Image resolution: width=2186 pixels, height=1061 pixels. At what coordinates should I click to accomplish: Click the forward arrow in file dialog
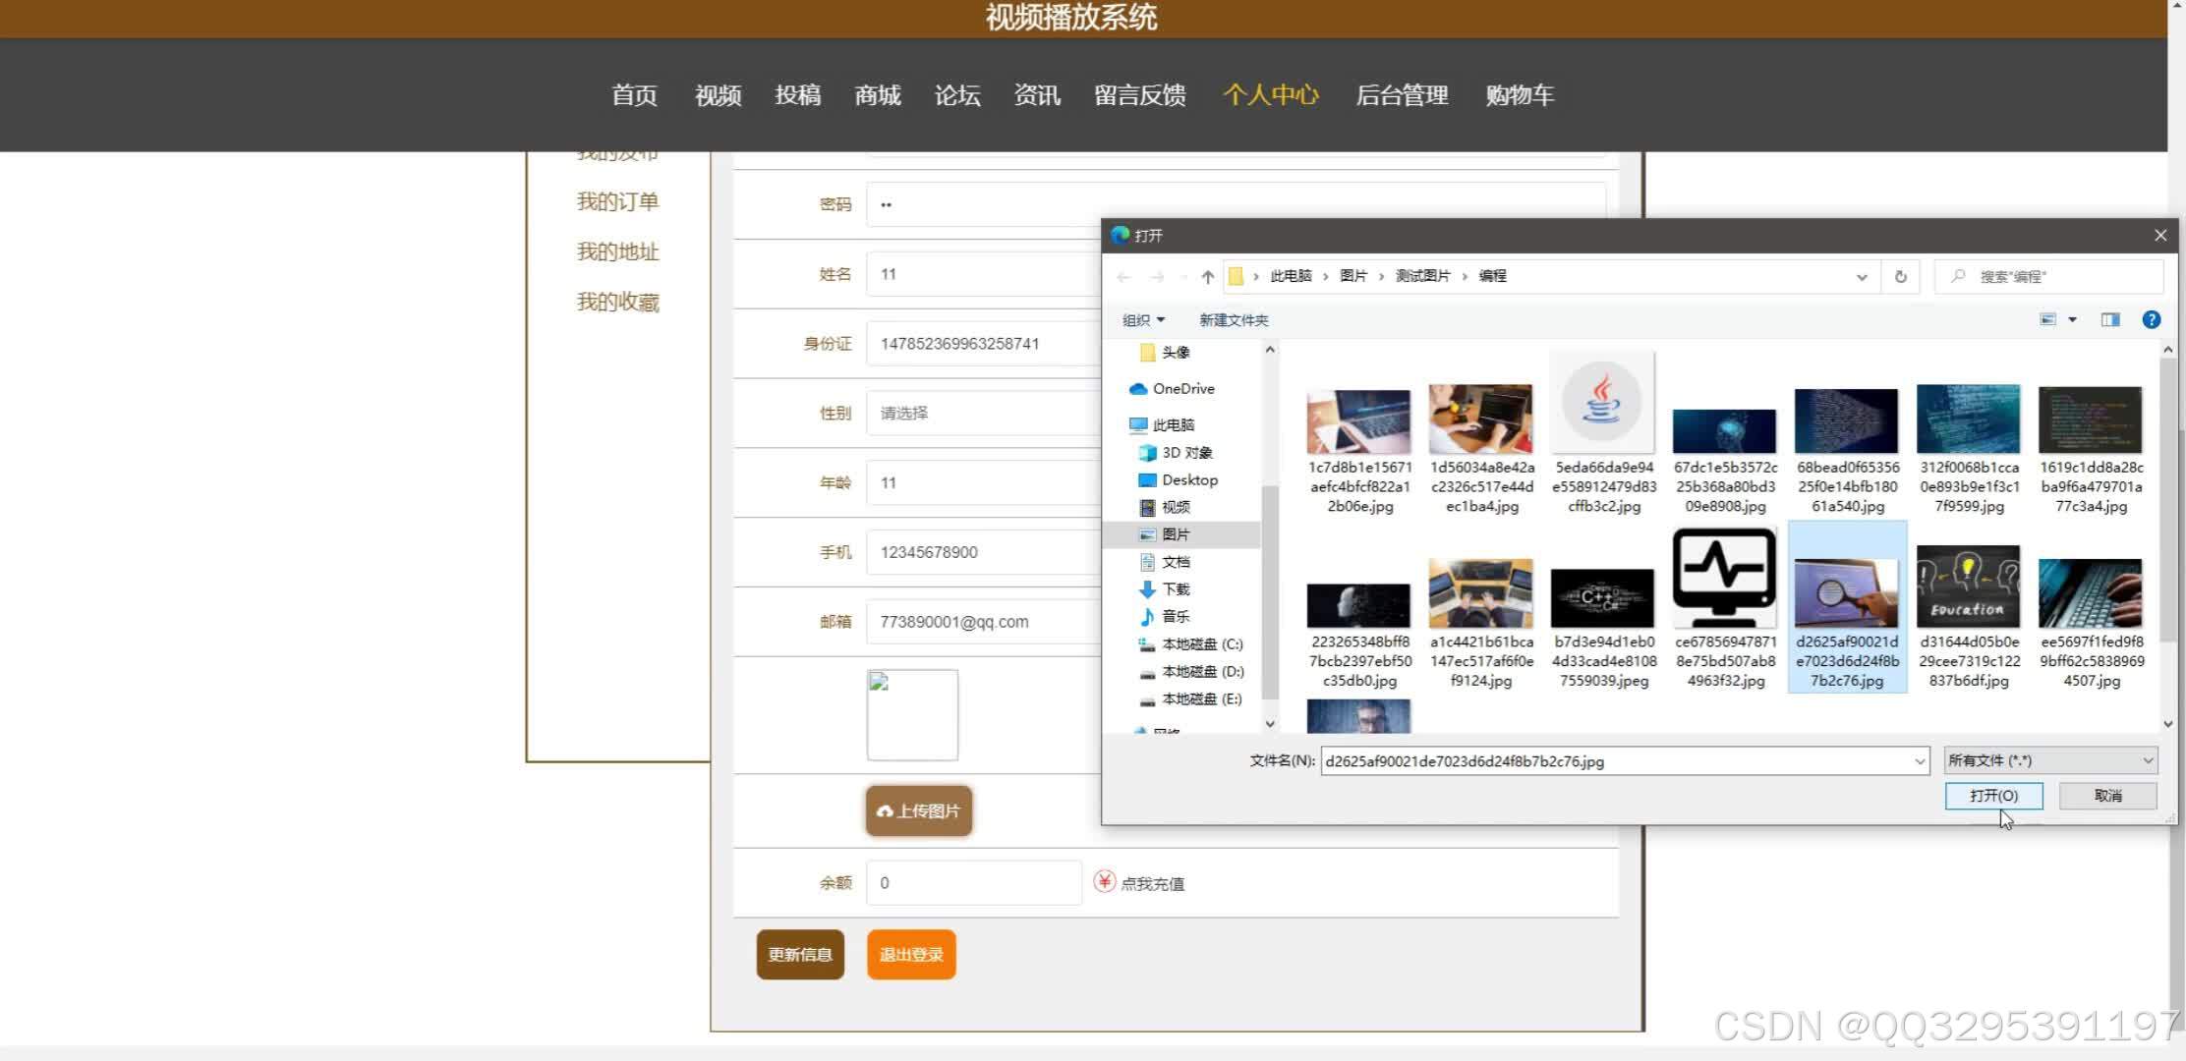point(1158,277)
